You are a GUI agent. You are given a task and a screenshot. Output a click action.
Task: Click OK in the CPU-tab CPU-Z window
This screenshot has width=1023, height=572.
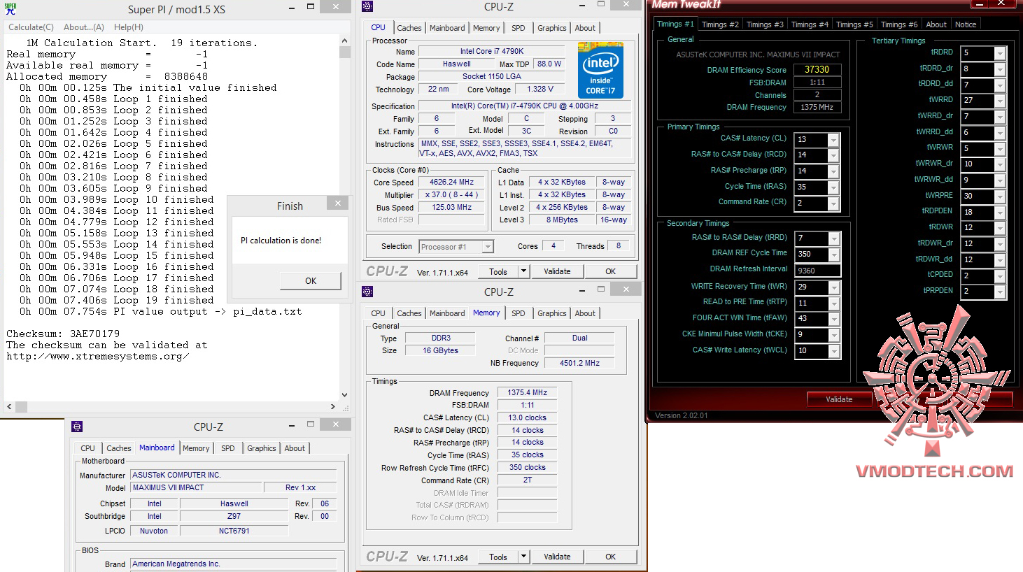pos(610,271)
